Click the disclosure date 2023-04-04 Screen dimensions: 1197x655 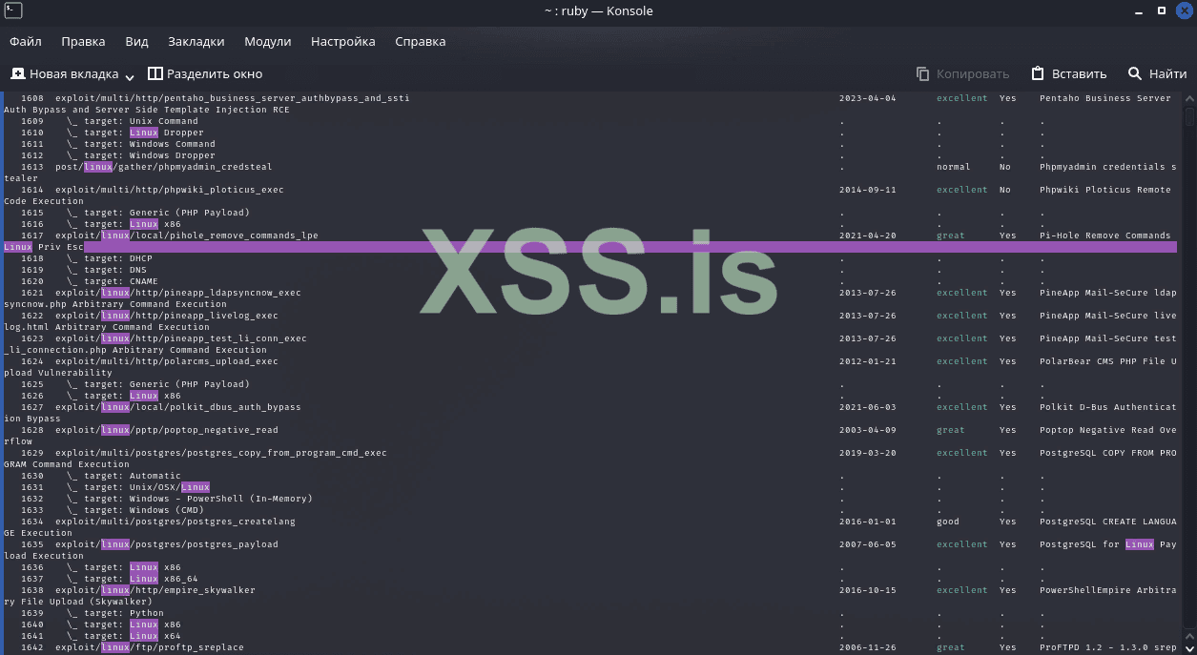(x=868, y=98)
